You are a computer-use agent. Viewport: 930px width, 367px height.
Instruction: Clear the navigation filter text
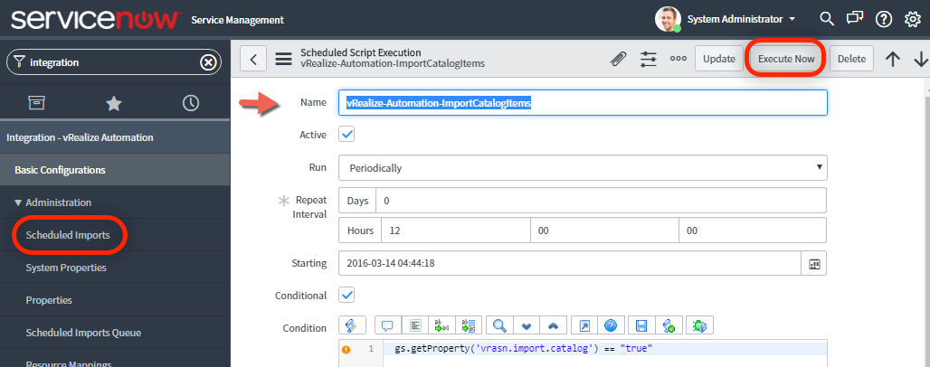coord(208,62)
